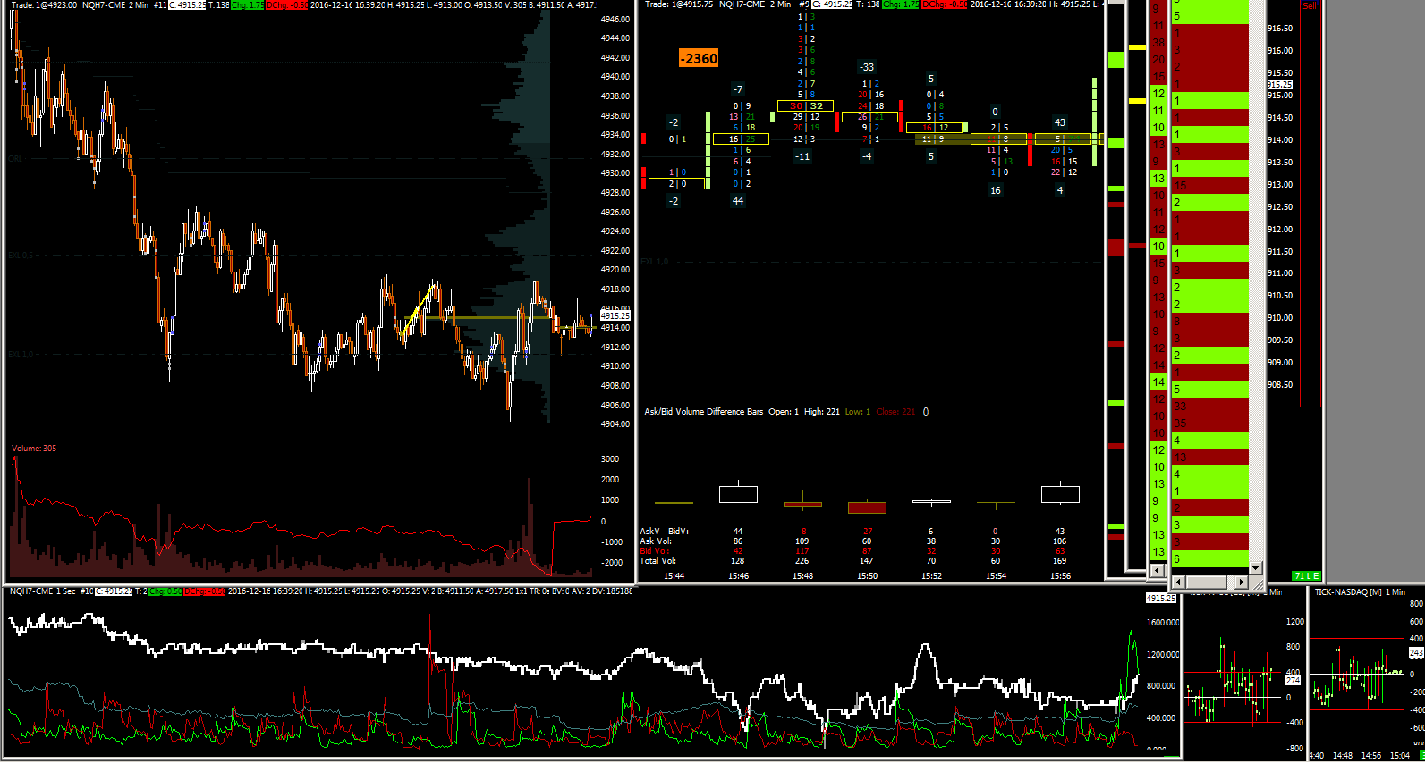This screenshot has width=1425, height=763.
Task: Click the 4904.00 price axis label
Action: click(x=615, y=424)
